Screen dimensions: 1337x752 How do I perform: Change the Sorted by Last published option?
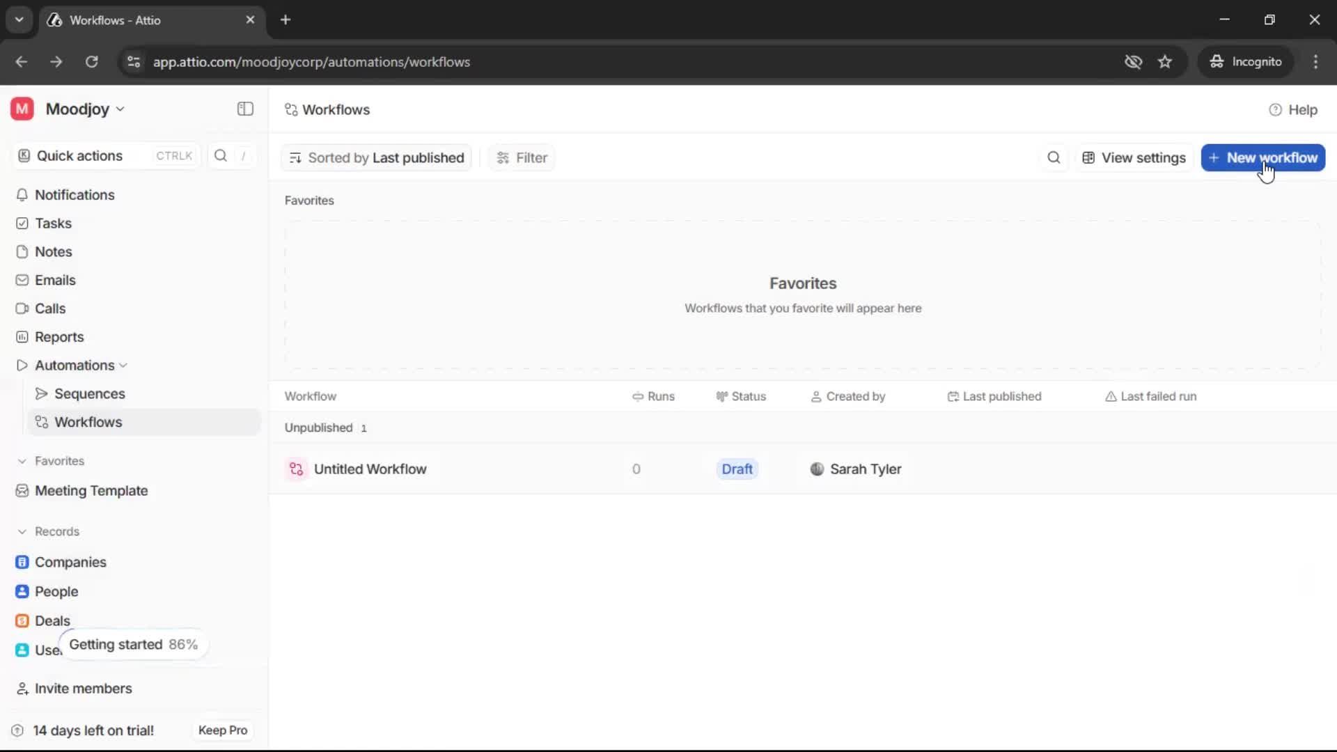pyautogui.click(x=377, y=158)
